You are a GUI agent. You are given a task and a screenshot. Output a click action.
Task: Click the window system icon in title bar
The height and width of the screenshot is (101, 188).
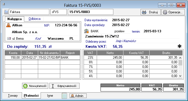pos(4,4)
